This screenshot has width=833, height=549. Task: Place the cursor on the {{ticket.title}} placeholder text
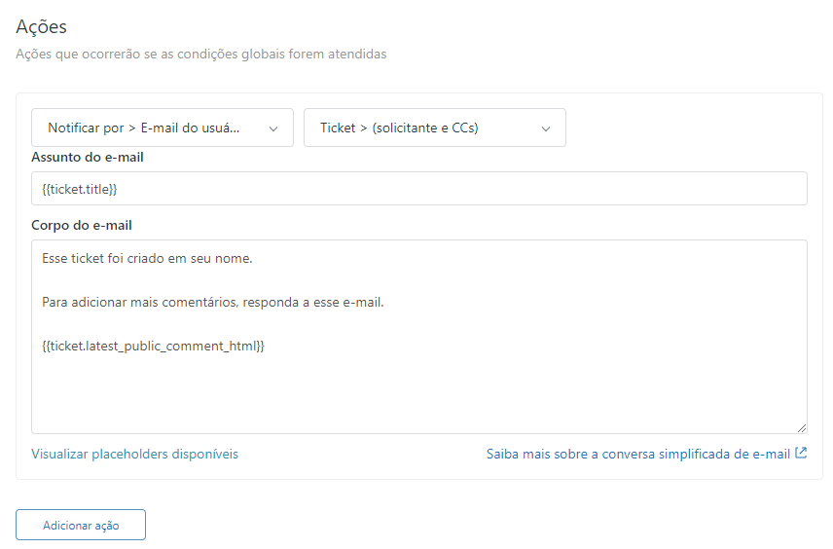pyautogui.click(x=80, y=189)
